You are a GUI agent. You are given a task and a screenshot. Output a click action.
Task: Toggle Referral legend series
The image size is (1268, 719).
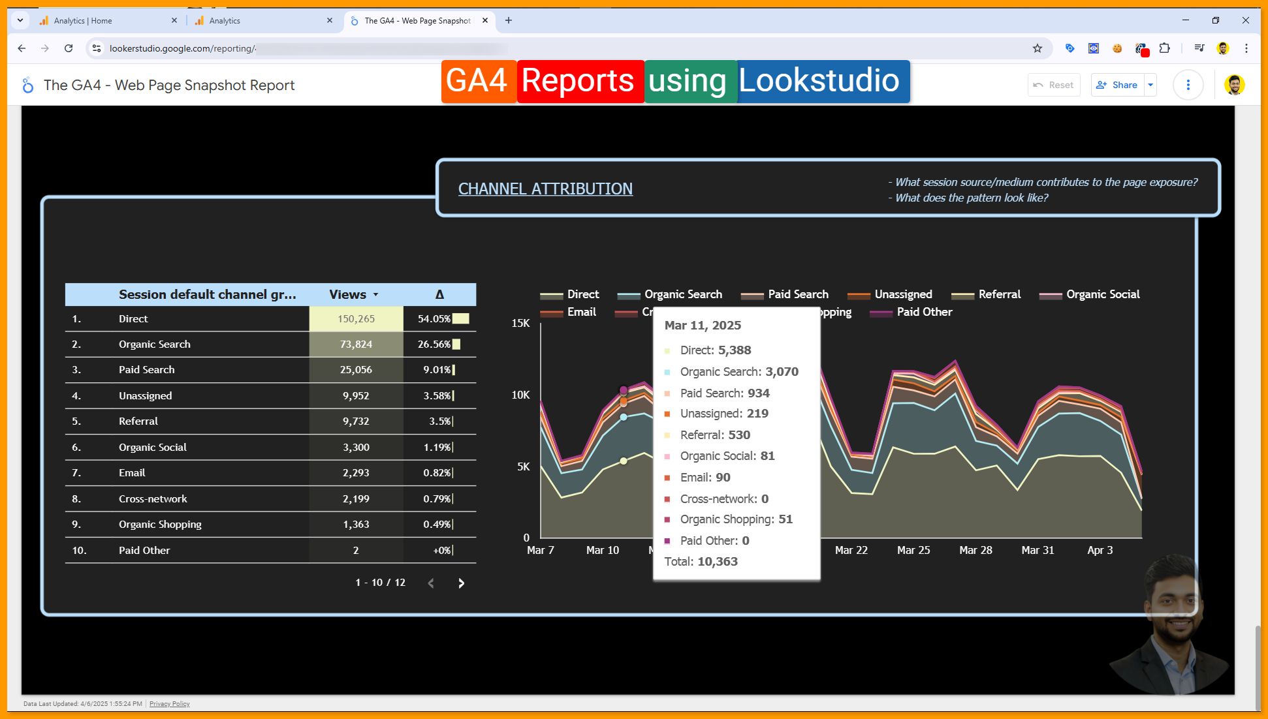tap(998, 294)
